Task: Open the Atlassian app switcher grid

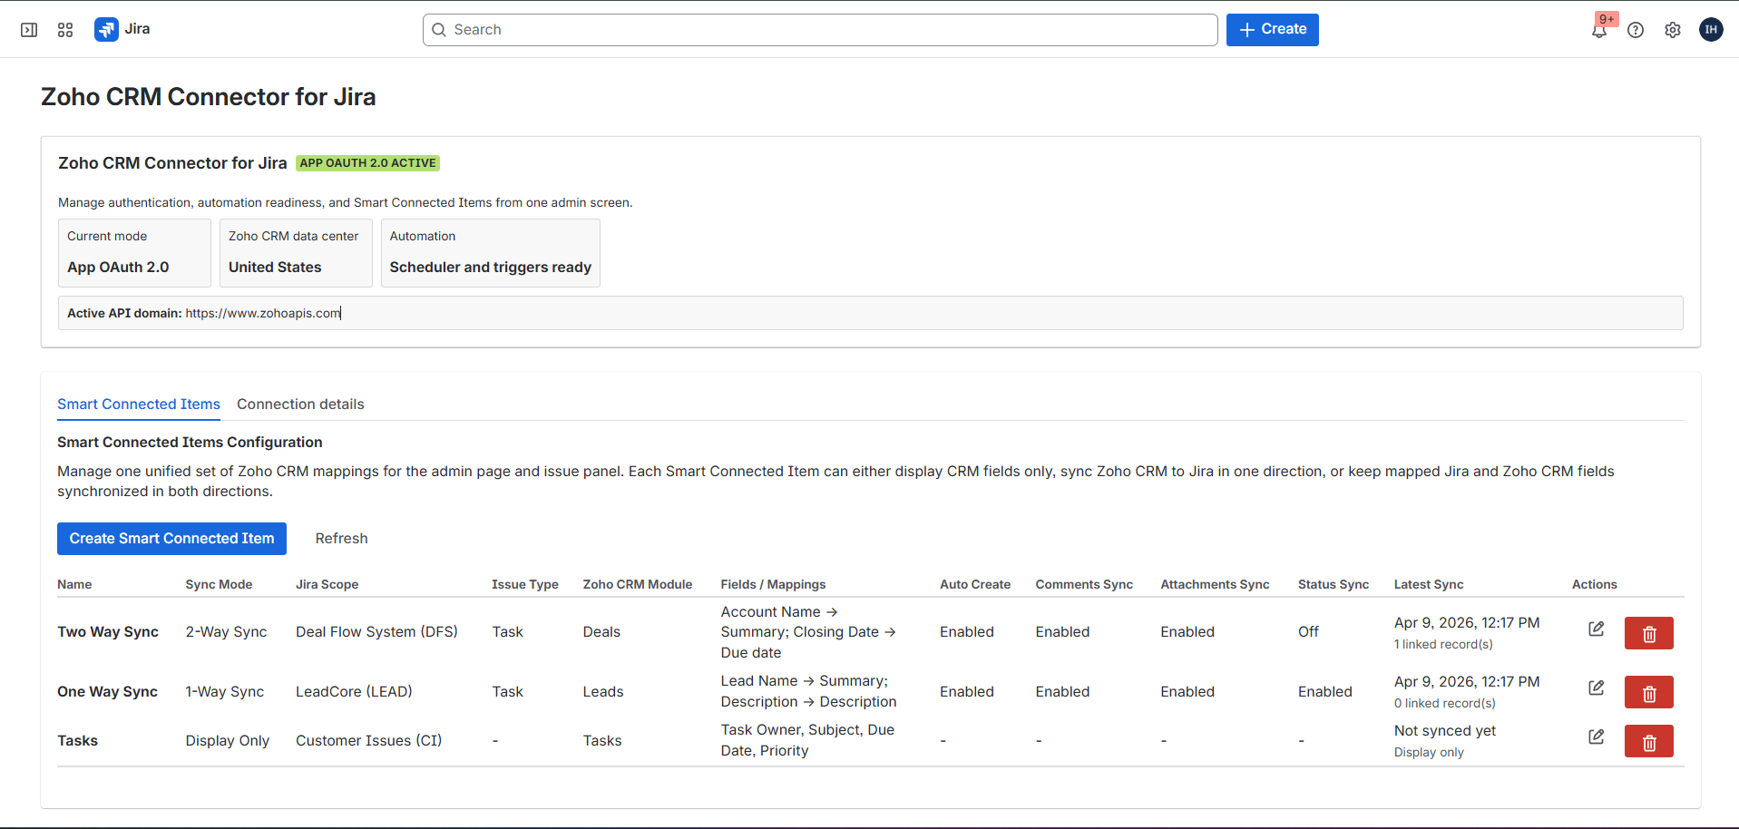Action: 64,29
